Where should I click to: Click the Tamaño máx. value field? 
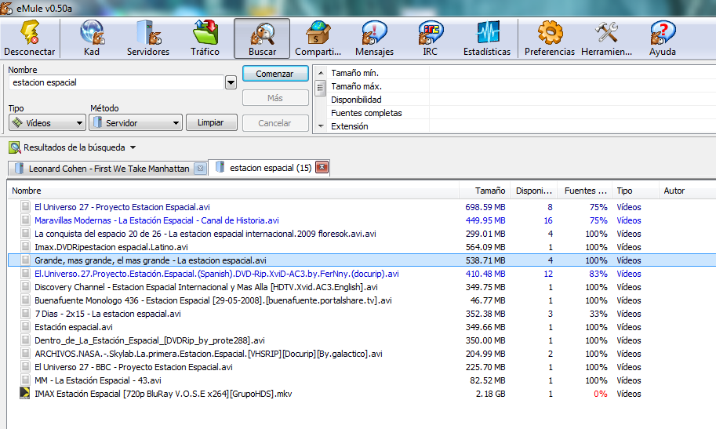[572, 86]
